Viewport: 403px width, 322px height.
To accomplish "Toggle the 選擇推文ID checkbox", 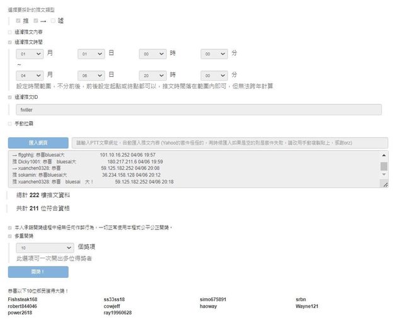I will [9, 98].
